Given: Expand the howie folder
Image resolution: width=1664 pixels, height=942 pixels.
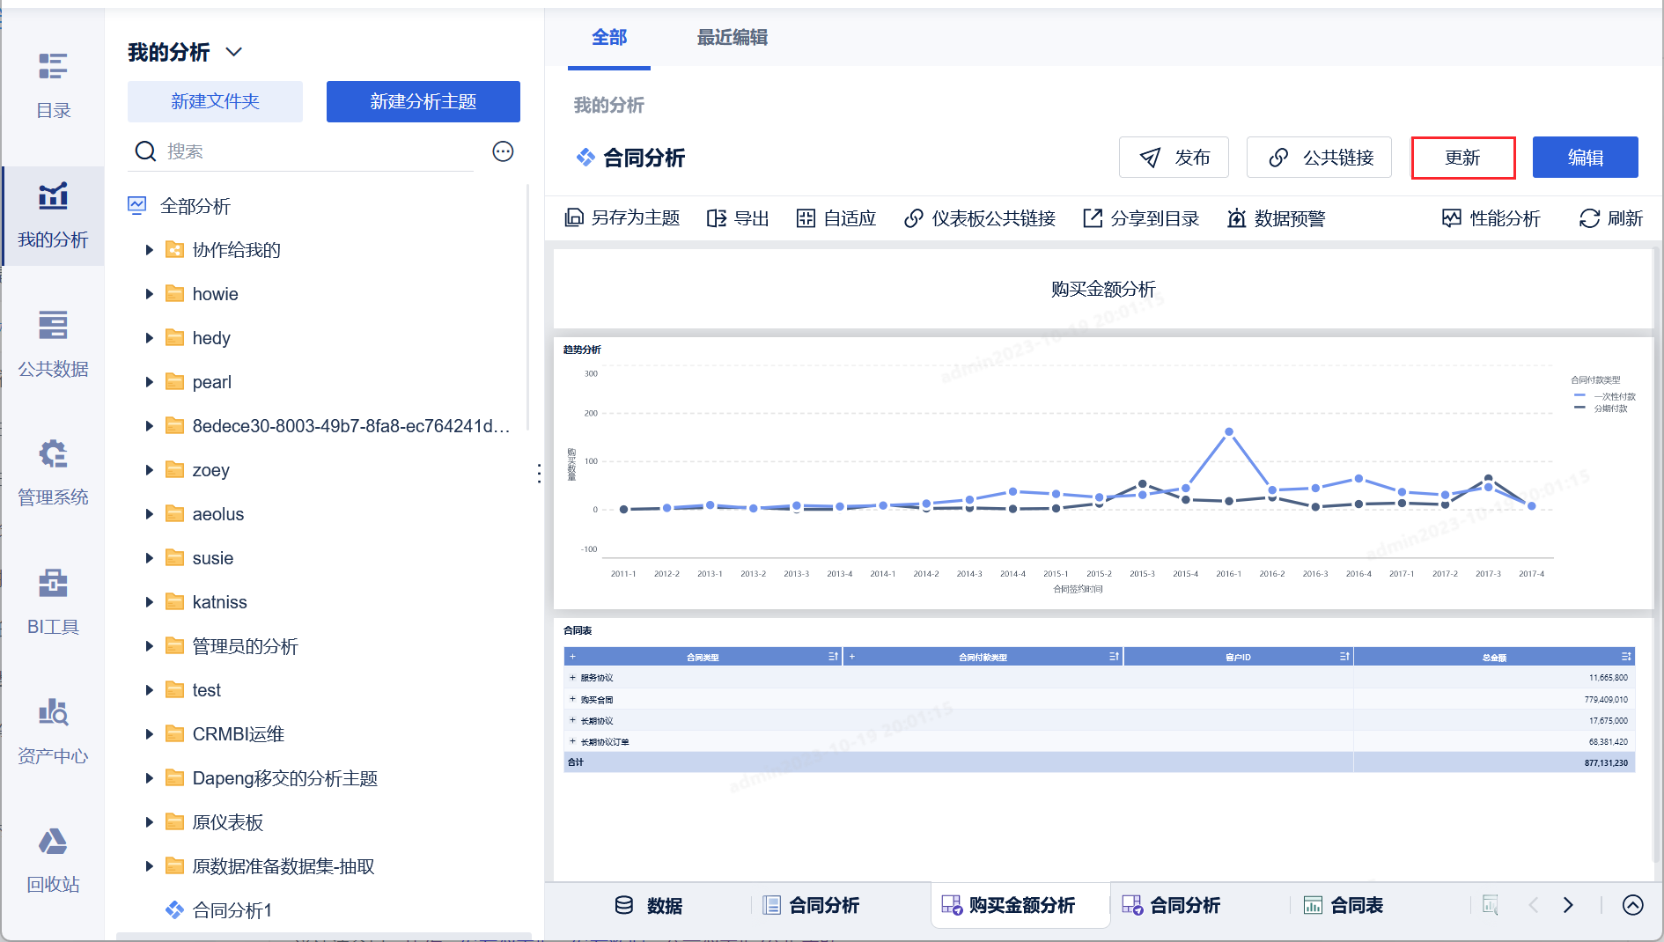Looking at the screenshot, I should coord(150,294).
